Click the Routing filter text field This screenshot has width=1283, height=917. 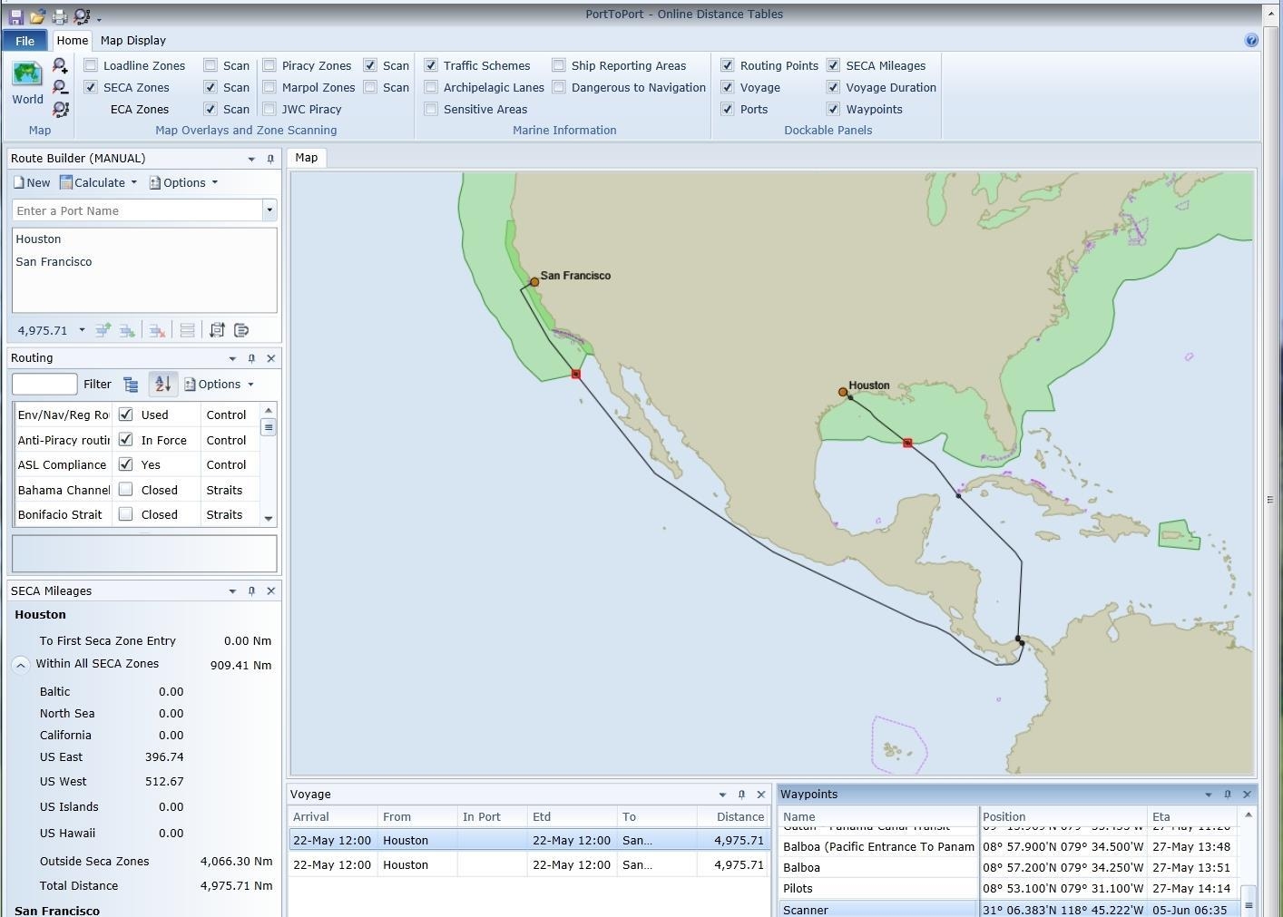44,385
